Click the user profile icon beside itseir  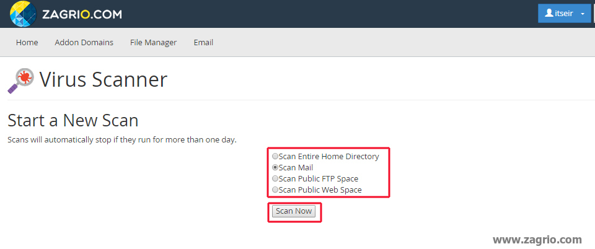(x=549, y=13)
